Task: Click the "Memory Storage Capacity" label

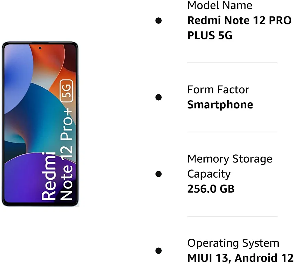Action: pos(230,166)
